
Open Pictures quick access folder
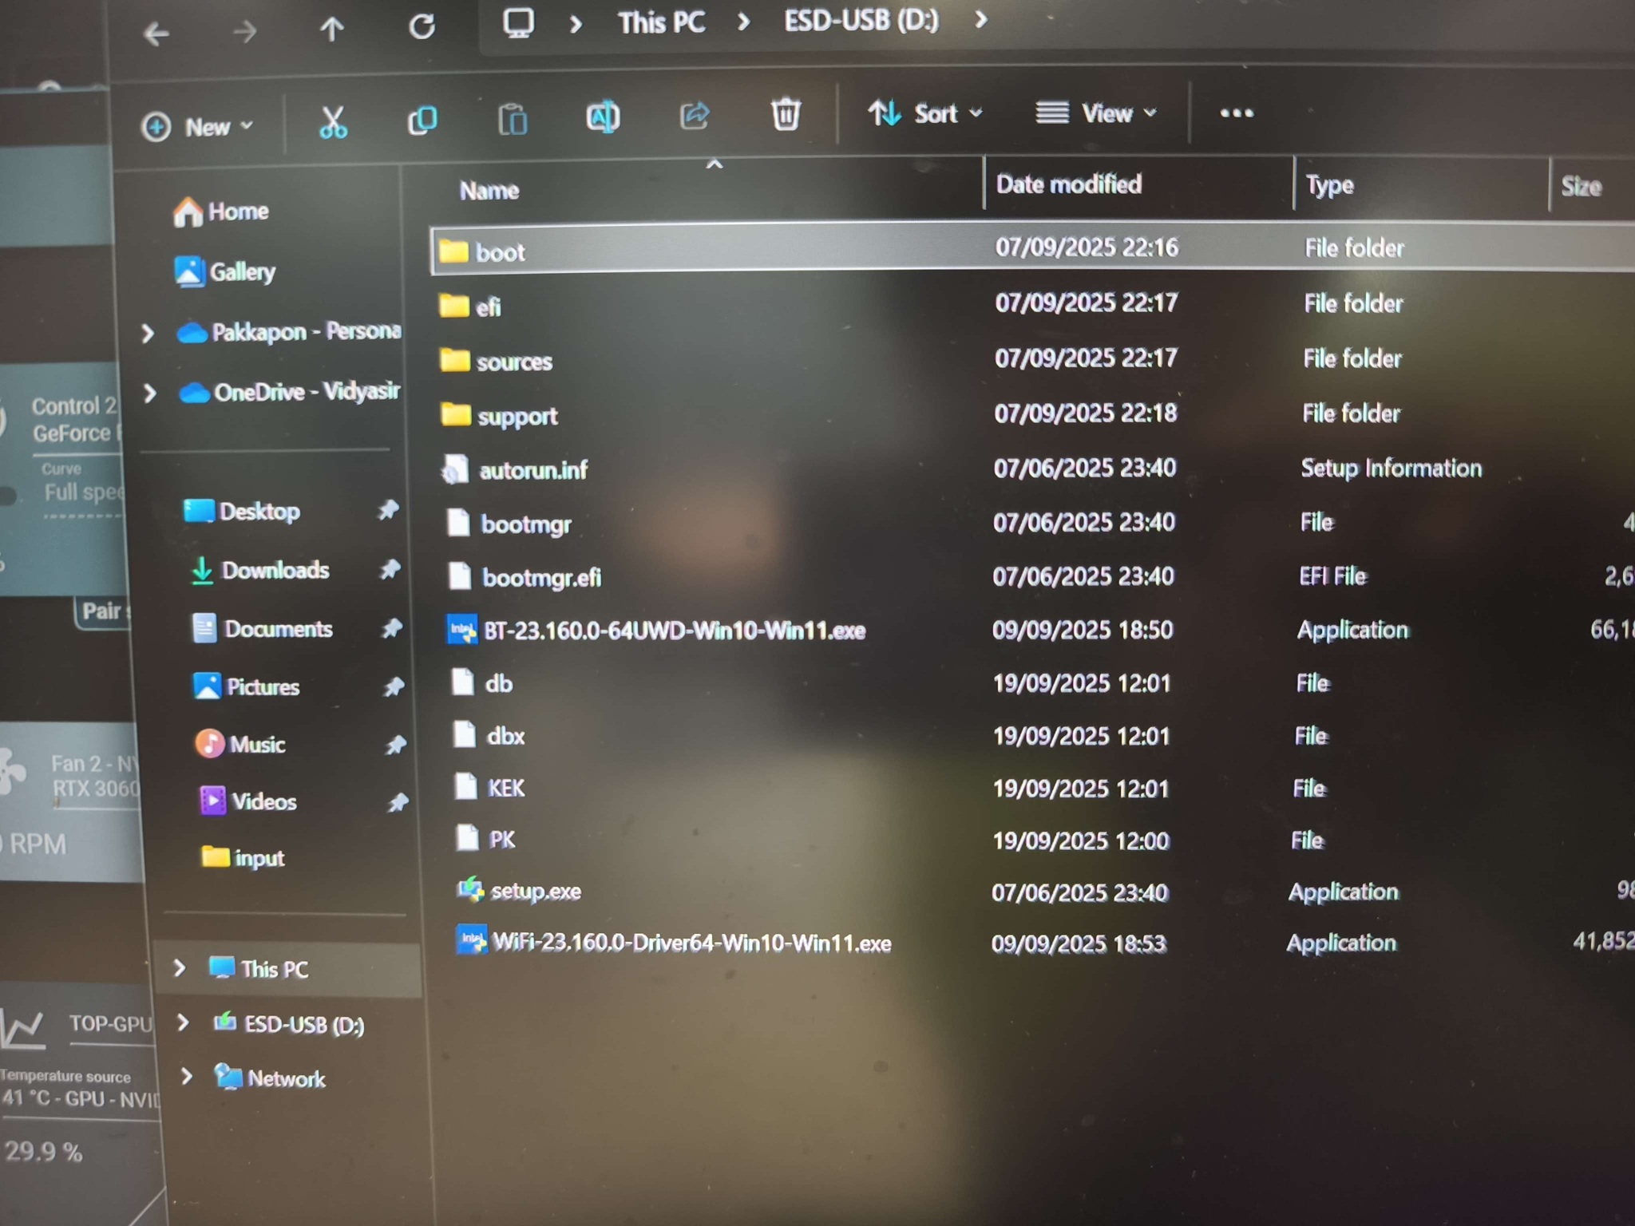pos(247,686)
